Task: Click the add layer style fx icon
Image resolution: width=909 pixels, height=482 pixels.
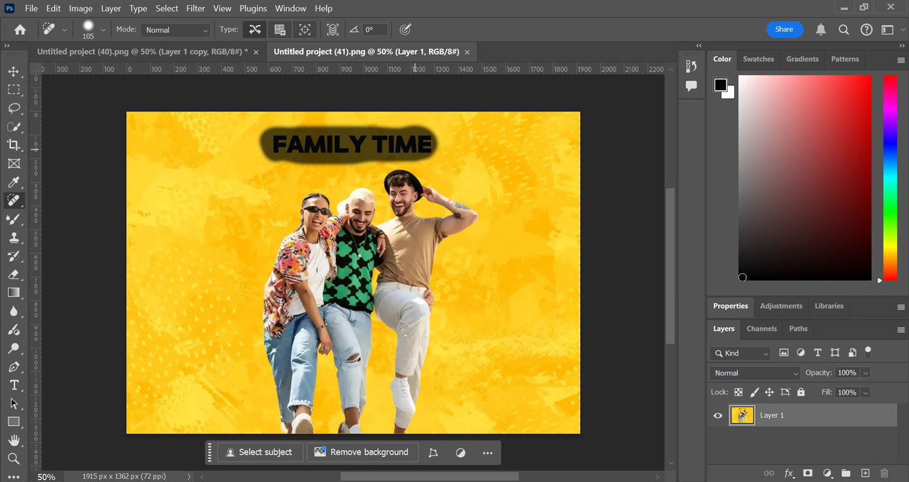Action: point(789,473)
